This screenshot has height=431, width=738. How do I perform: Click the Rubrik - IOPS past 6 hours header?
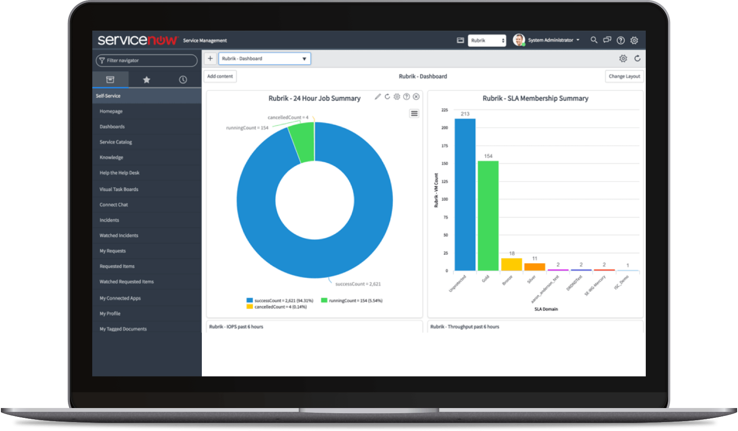[x=236, y=327]
